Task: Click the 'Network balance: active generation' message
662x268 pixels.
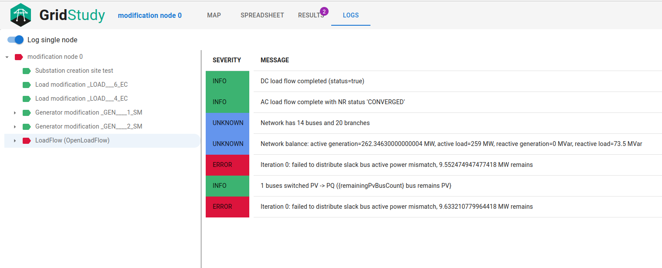Action: (452, 144)
